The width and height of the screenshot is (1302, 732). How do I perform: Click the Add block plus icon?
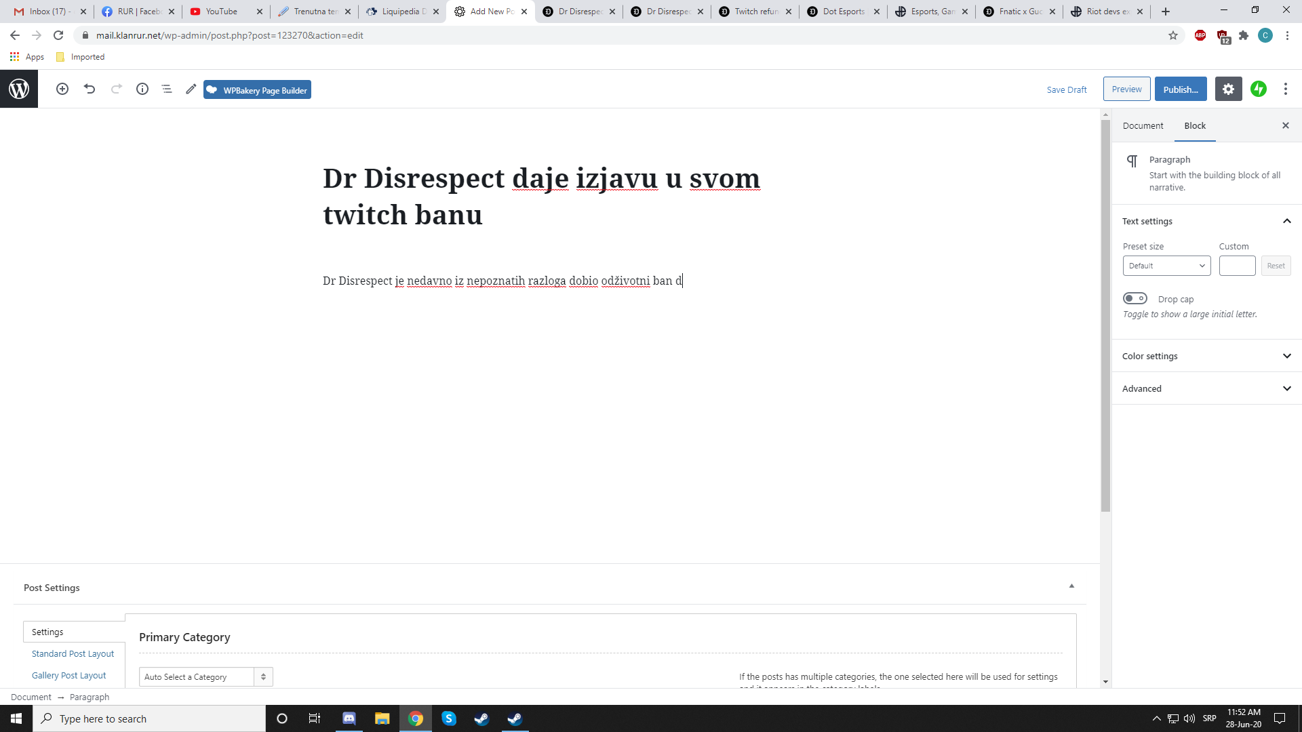pos(62,89)
